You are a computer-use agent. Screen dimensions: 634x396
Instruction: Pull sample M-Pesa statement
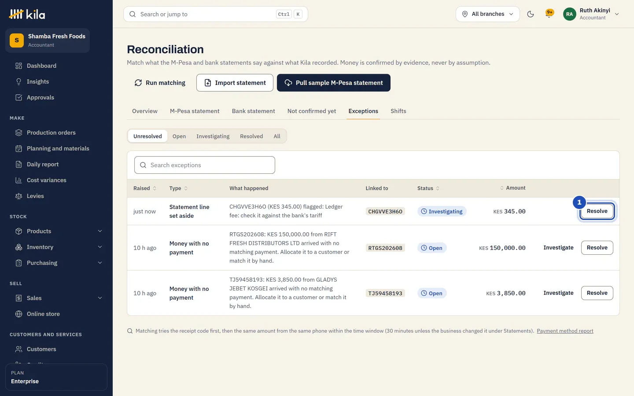[334, 83]
